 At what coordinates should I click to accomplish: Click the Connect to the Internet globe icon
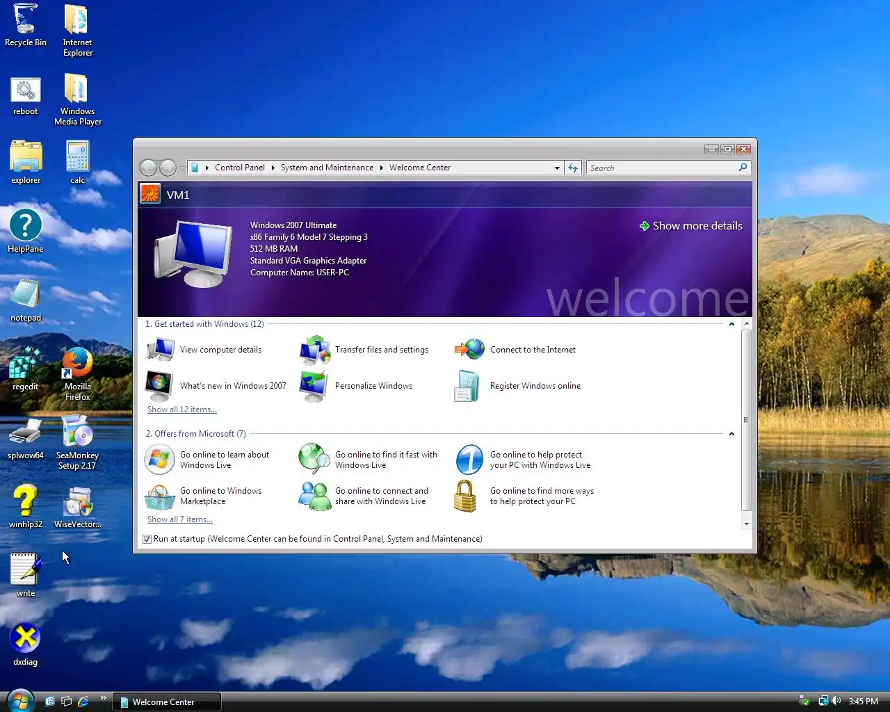(x=469, y=349)
